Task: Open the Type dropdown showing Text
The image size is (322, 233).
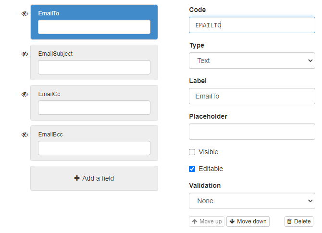Action: (252, 61)
